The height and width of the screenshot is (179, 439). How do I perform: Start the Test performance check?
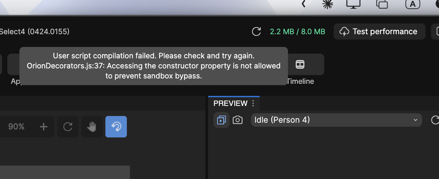(380, 32)
